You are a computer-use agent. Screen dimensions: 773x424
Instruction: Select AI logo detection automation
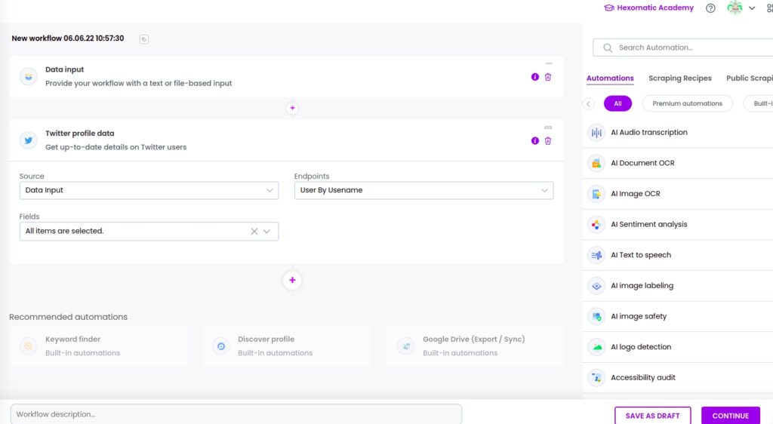[678, 347]
